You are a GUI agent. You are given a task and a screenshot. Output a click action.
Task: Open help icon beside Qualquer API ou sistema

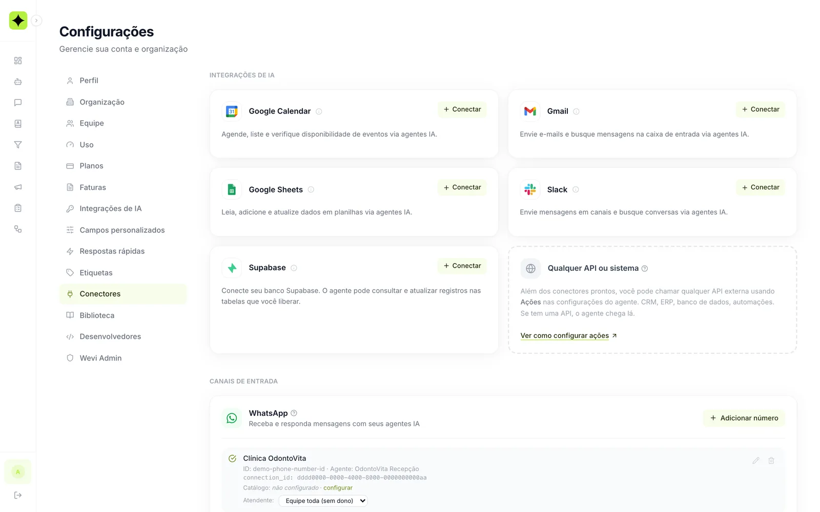click(x=645, y=268)
